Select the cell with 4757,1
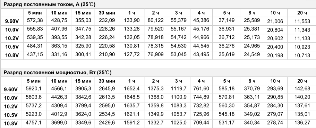Image resolution: width=316 pixels, height=128 pixels. [33, 122]
